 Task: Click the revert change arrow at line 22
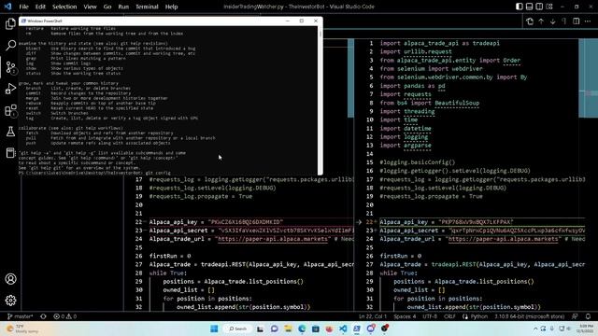point(359,222)
